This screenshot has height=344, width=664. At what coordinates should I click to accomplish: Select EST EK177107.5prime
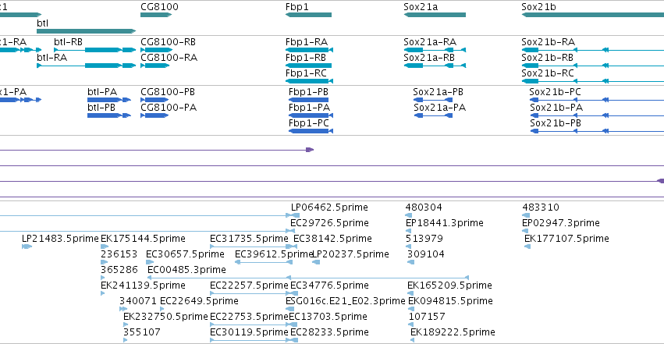tap(566, 238)
